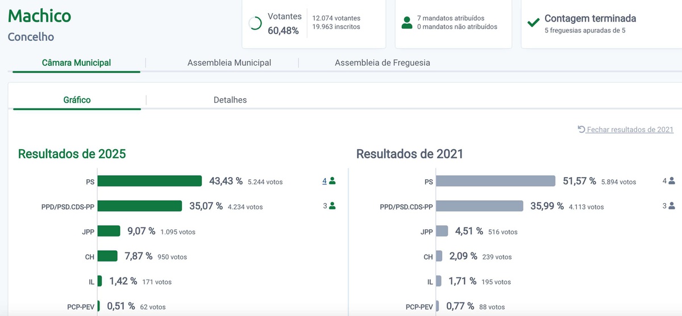Open the Assembleia Municipal tab
Viewport: 682px width, 316px height.
pyautogui.click(x=229, y=63)
